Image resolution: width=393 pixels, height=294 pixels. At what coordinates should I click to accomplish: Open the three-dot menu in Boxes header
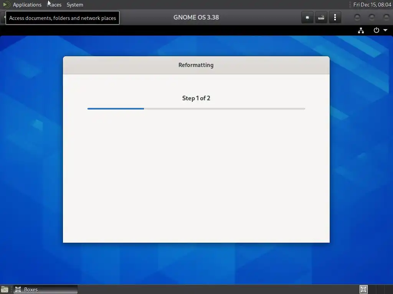335,18
